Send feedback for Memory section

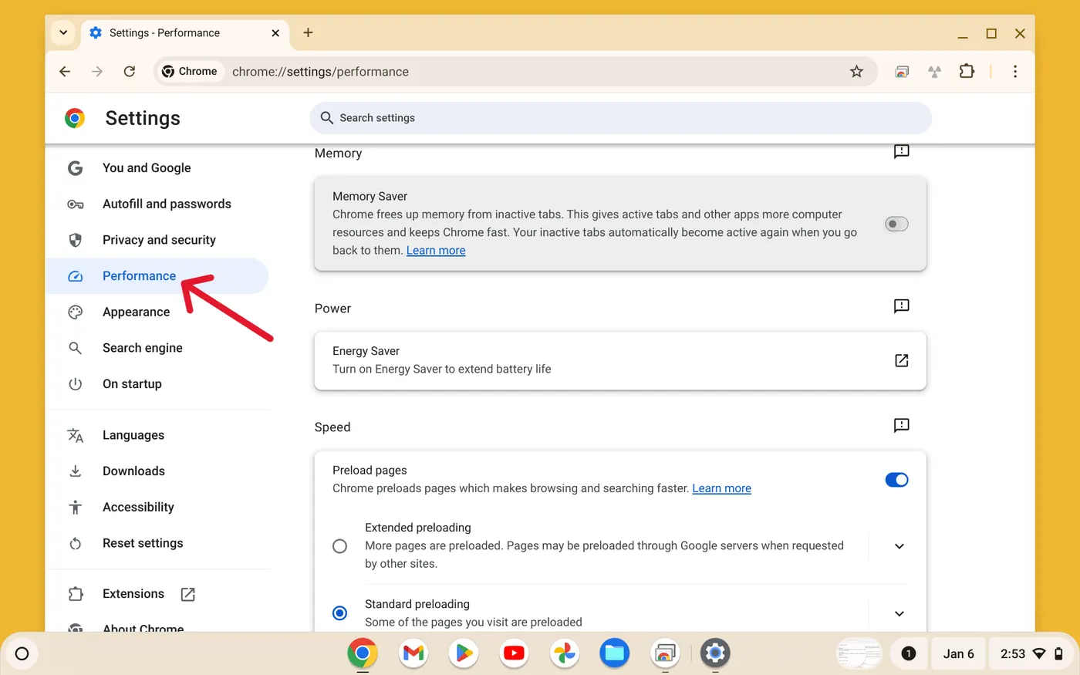coord(901,152)
